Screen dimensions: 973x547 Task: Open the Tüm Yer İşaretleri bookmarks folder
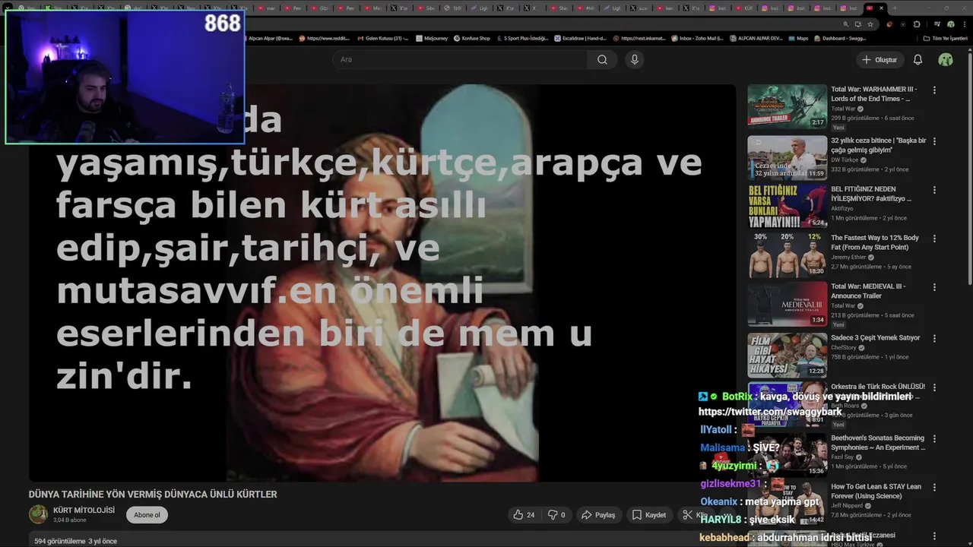point(946,38)
